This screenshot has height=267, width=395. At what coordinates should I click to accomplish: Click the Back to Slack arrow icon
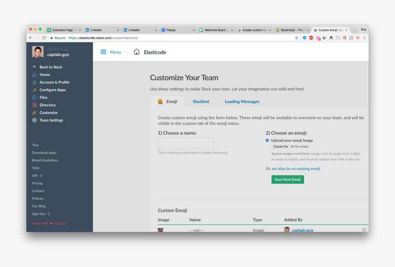pyautogui.click(x=34, y=67)
